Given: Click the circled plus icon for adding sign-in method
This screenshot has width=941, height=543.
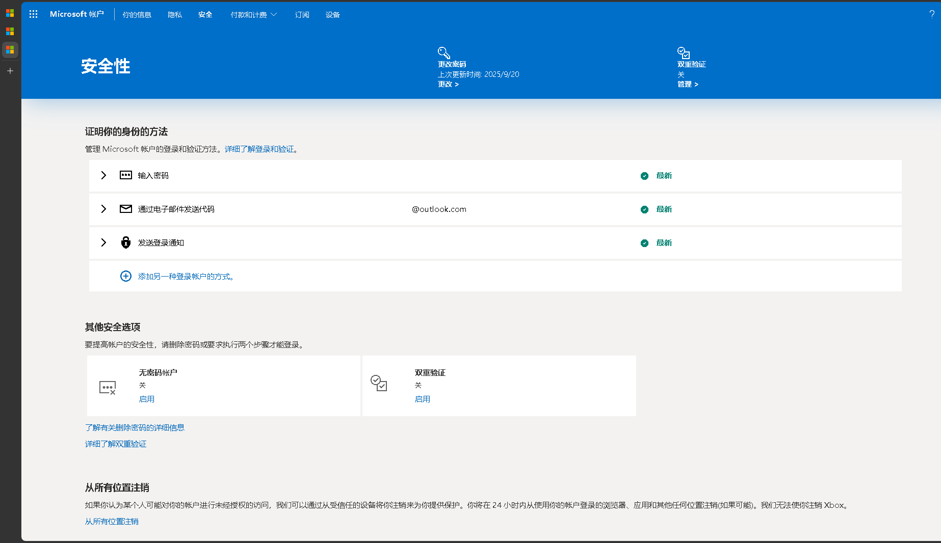Looking at the screenshot, I should (x=126, y=276).
